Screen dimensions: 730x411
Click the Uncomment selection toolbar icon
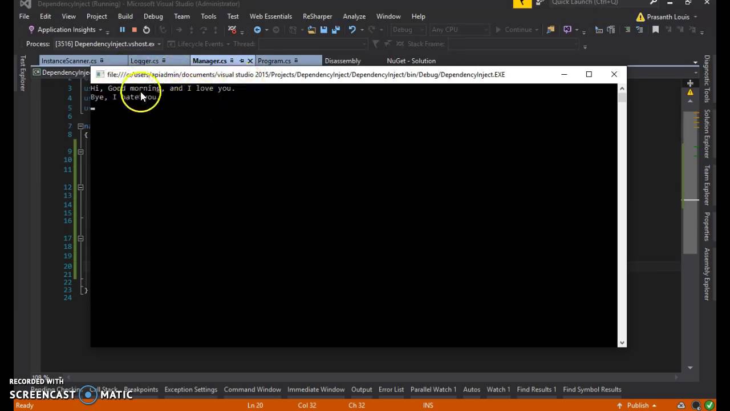(639, 30)
